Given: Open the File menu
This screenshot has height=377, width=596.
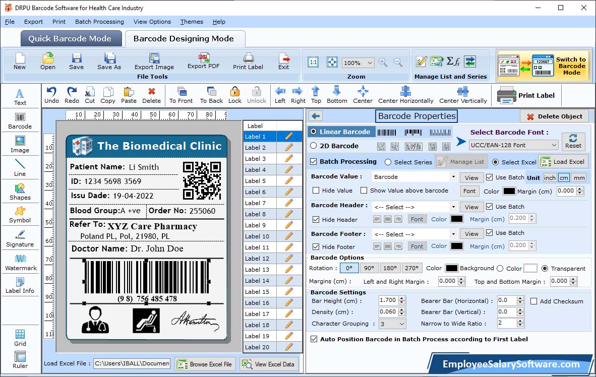Looking at the screenshot, I should (10, 22).
